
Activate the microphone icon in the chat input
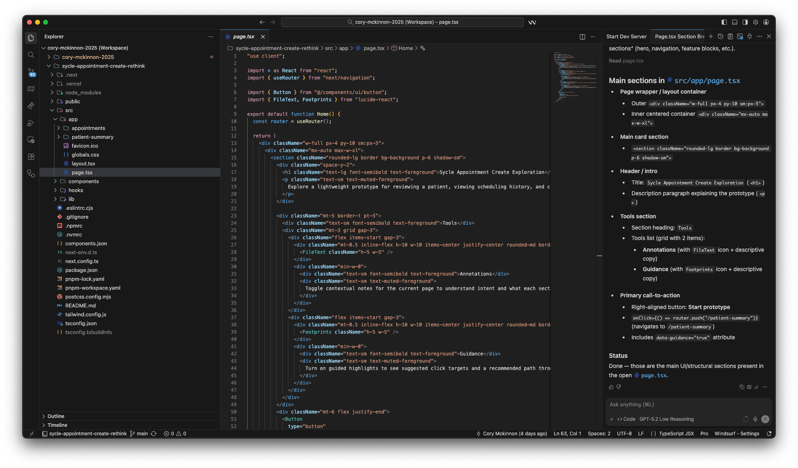[x=755, y=419]
